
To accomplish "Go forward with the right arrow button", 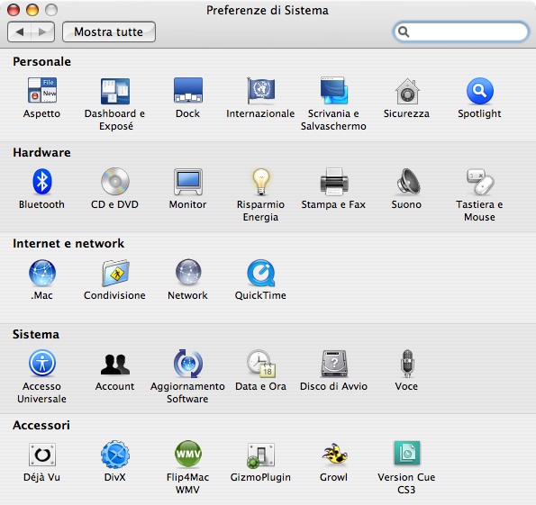I will pos(42,32).
